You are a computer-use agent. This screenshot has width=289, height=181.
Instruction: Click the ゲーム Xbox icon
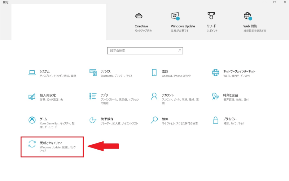32,120
